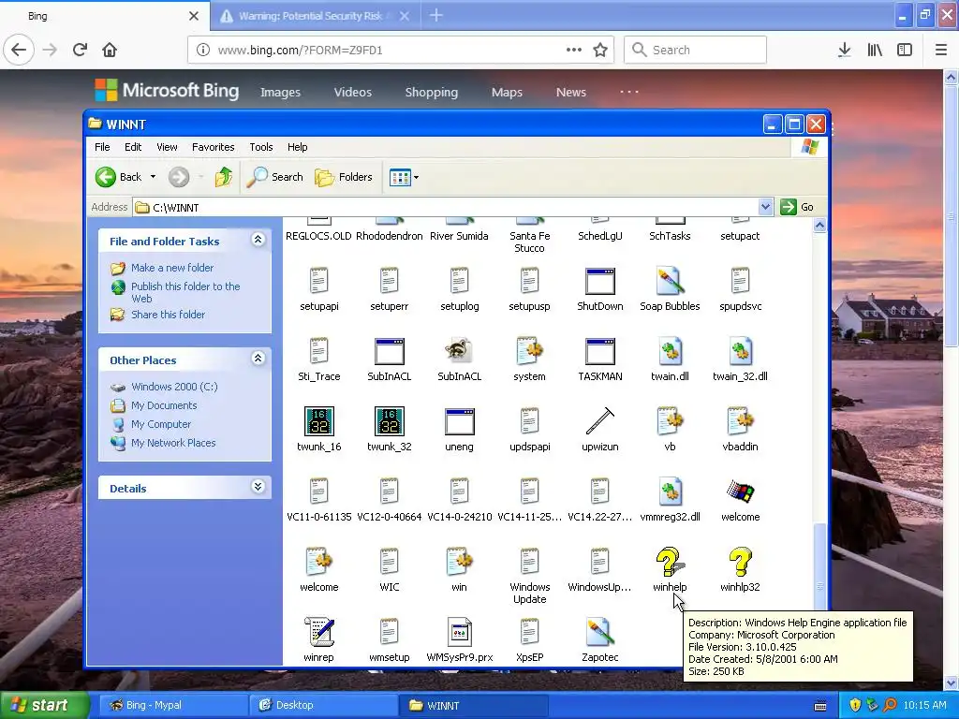
Task: Collapse the Other Places panel
Action: (258, 359)
